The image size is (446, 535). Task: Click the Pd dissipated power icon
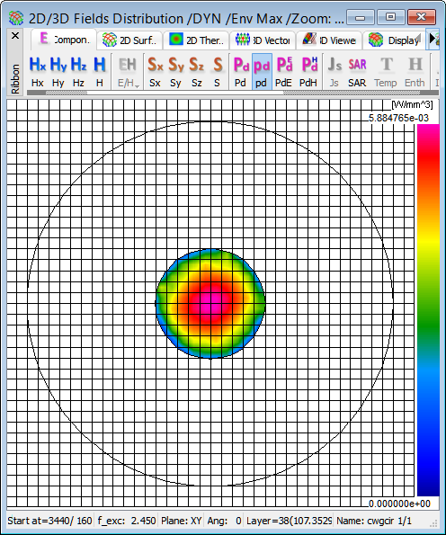241,71
